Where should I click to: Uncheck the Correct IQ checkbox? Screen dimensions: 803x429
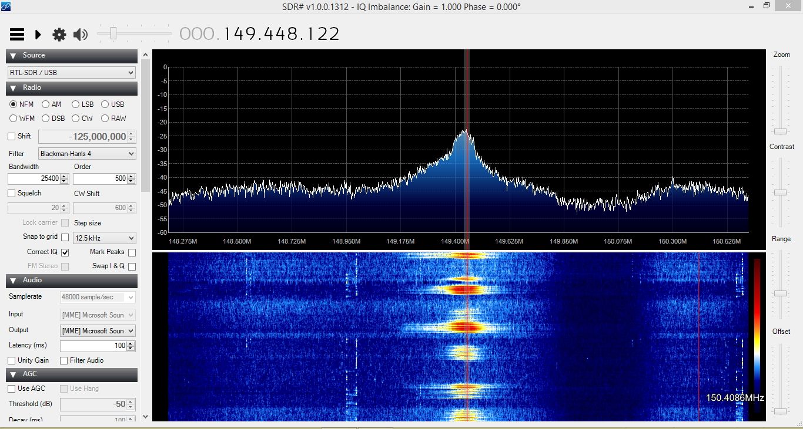tap(65, 253)
